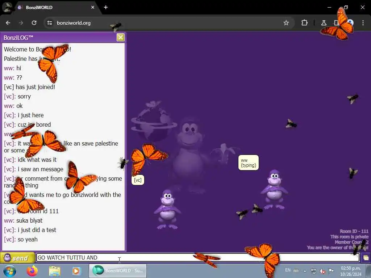Click log line "[vc] has just joined!"
The image size is (371, 278).
pyautogui.click(x=30, y=87)
